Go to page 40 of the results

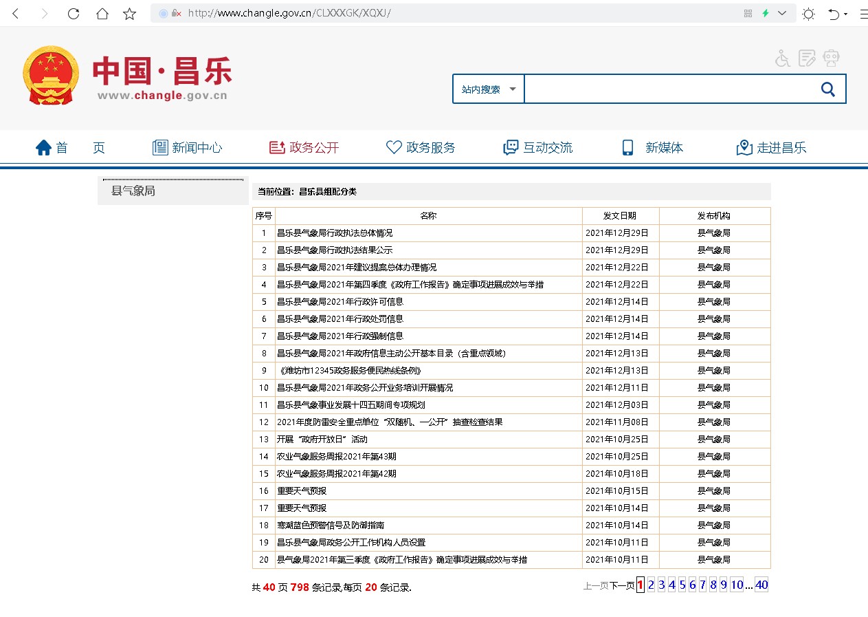click(x=761, y=585)
